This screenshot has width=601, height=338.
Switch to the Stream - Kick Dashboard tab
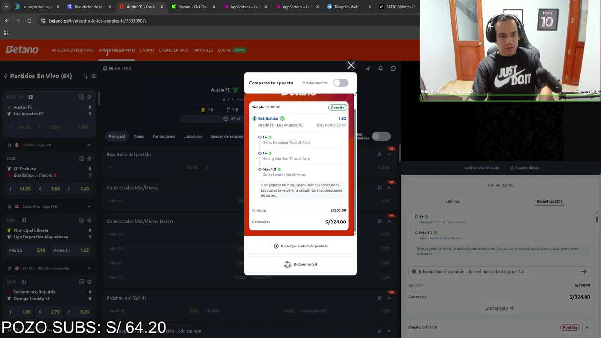pos(193,7)
